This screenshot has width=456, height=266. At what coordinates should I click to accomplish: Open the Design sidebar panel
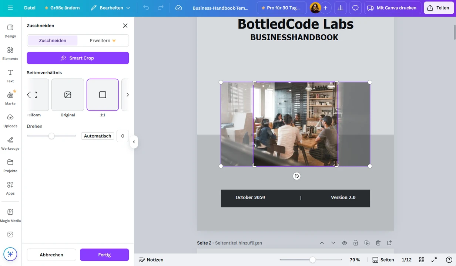point(10,31)
